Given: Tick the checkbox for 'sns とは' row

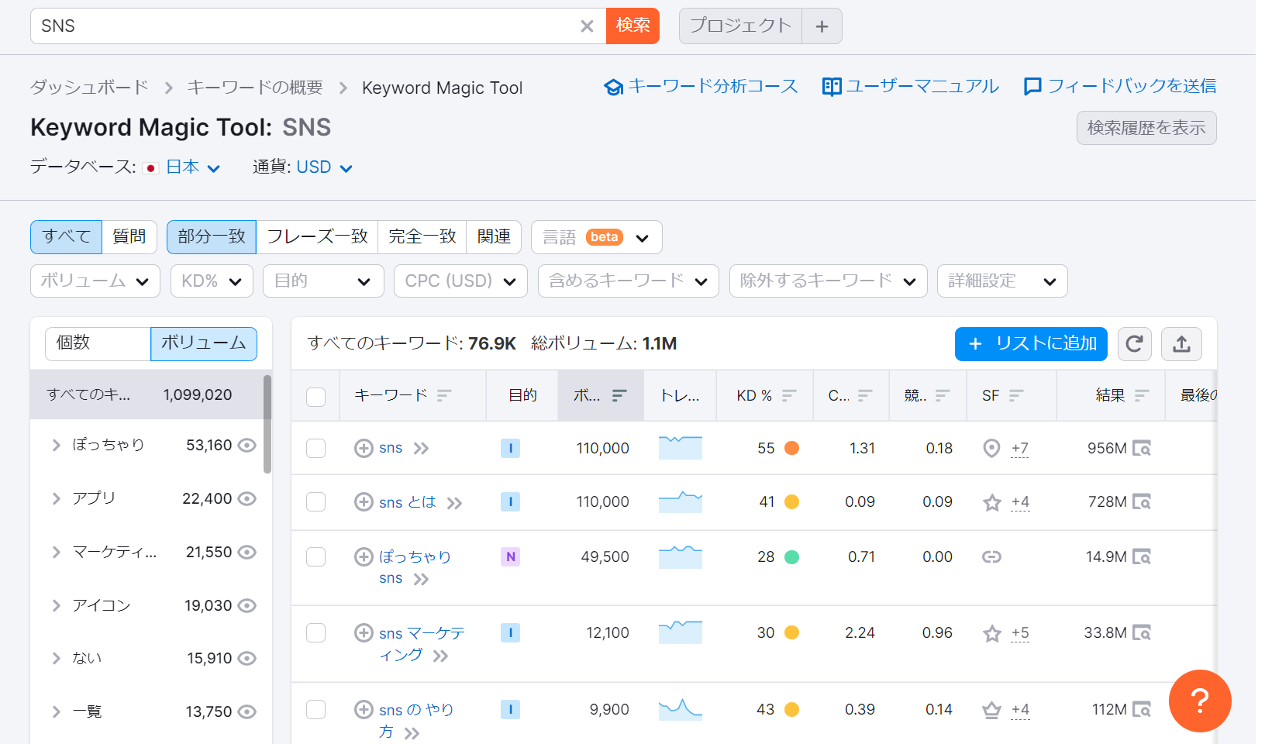Looking at the screenshot, I should 315,501.
